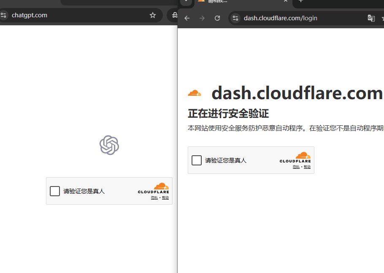
Task: Check the verify human box on chatgpt.com
Action: (x=55, y=191)
